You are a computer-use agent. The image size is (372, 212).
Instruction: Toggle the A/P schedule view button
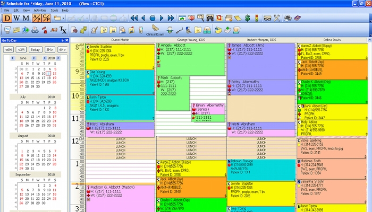[x=37, y=18]
